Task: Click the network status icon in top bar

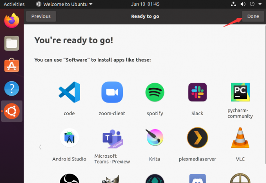Action: (x=233, y=4)
